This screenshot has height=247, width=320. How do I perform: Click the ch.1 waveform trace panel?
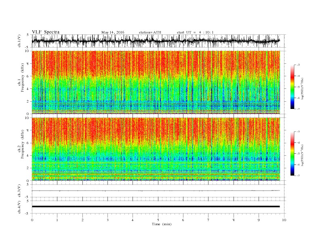pyautogui.click(x=159, y=41)
